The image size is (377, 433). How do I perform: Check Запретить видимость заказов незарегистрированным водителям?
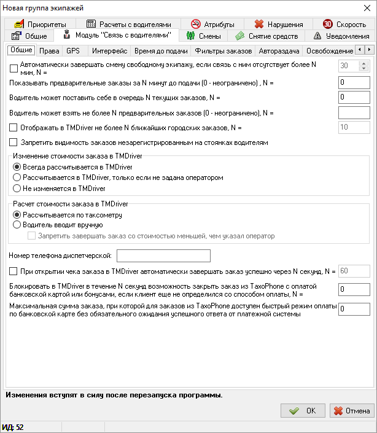[x=14, y=142]
